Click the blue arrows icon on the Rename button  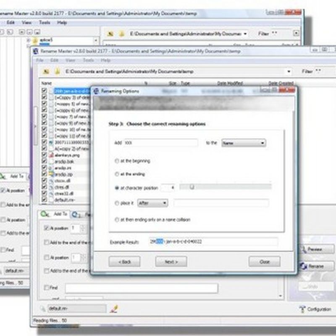pos(303,266)
